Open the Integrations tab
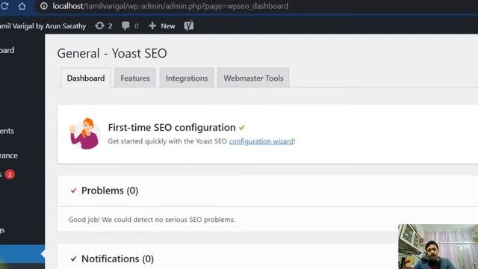This screenshot has width=478, height=269. tap(187, 78)
